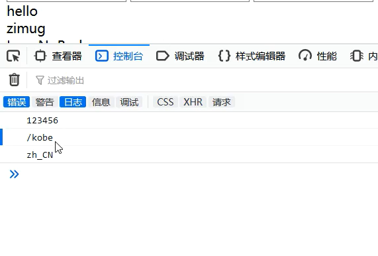
Task: Select the 123456 console log line
Action: coord(189,120)
